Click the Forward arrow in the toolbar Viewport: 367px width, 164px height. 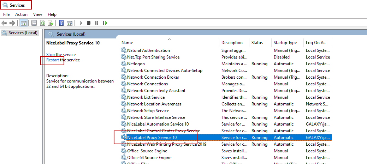pos(12,23)
